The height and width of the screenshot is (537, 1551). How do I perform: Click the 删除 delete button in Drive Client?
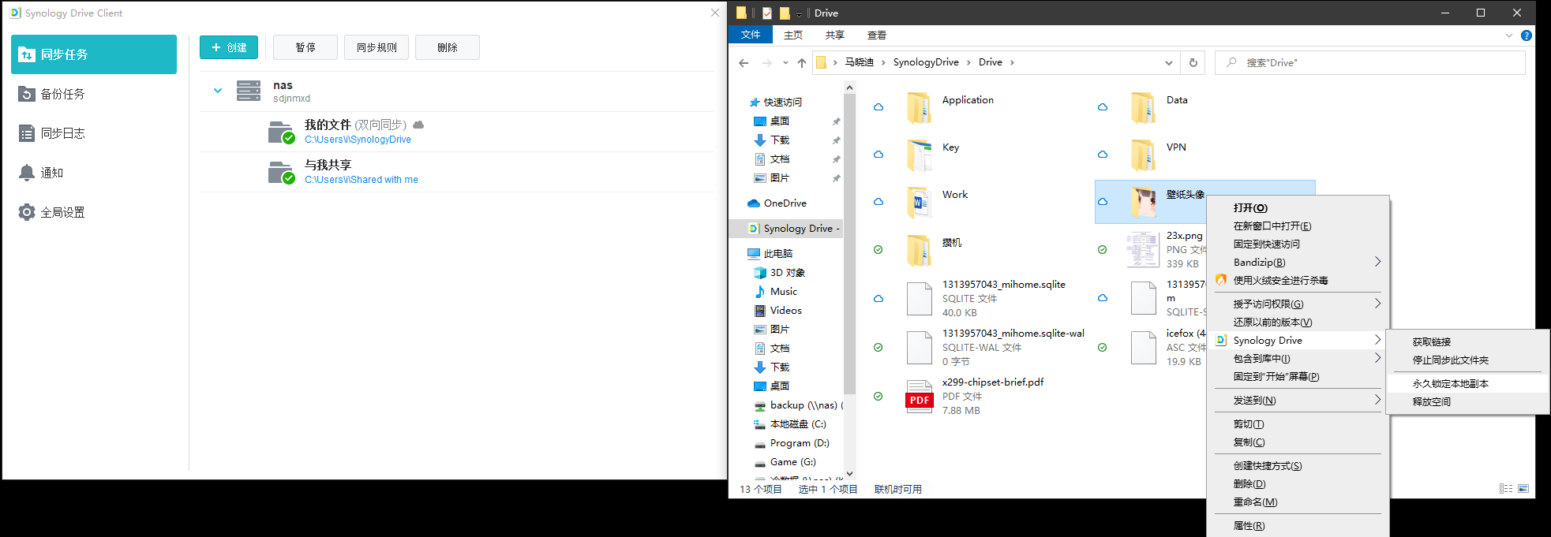(x=448, y=47)
